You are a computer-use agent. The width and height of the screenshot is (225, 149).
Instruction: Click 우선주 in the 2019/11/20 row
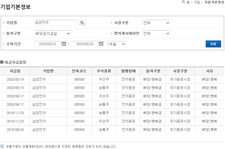[104, 121]
